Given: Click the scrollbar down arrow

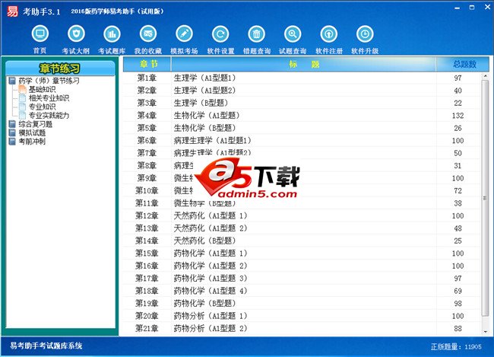Looking at the screenshot, I should tap(485, 332).
